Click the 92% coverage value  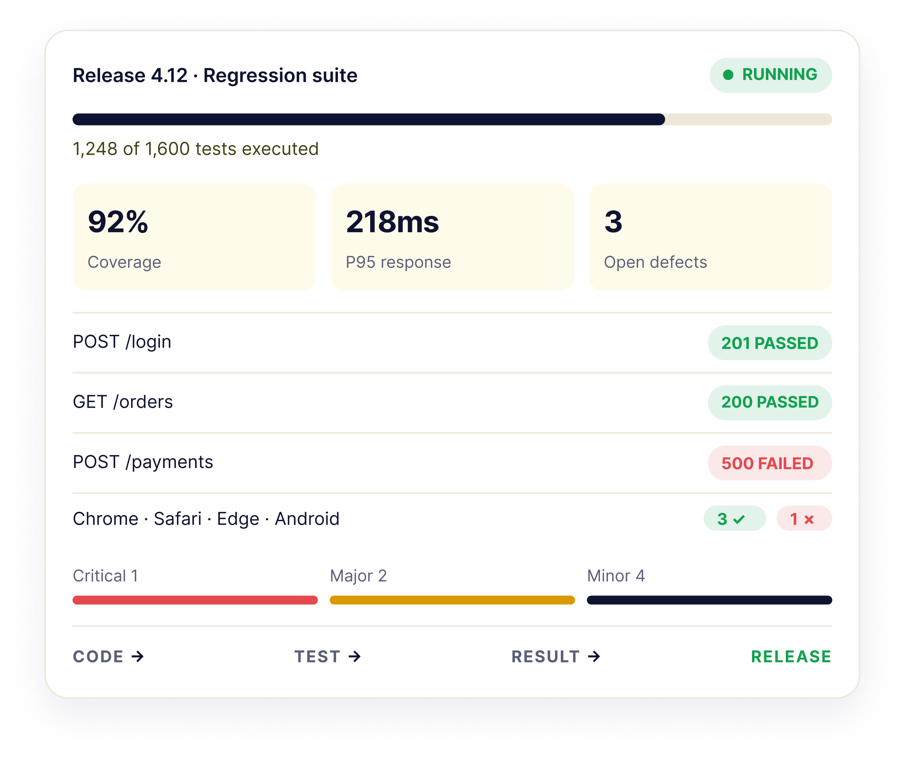118,222
